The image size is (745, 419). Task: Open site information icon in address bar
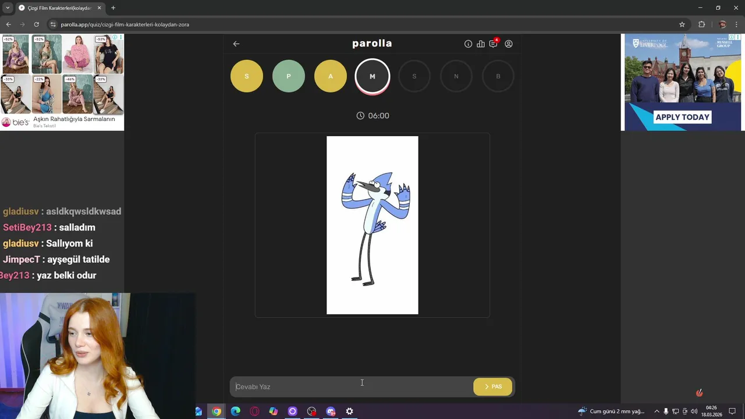53,24
